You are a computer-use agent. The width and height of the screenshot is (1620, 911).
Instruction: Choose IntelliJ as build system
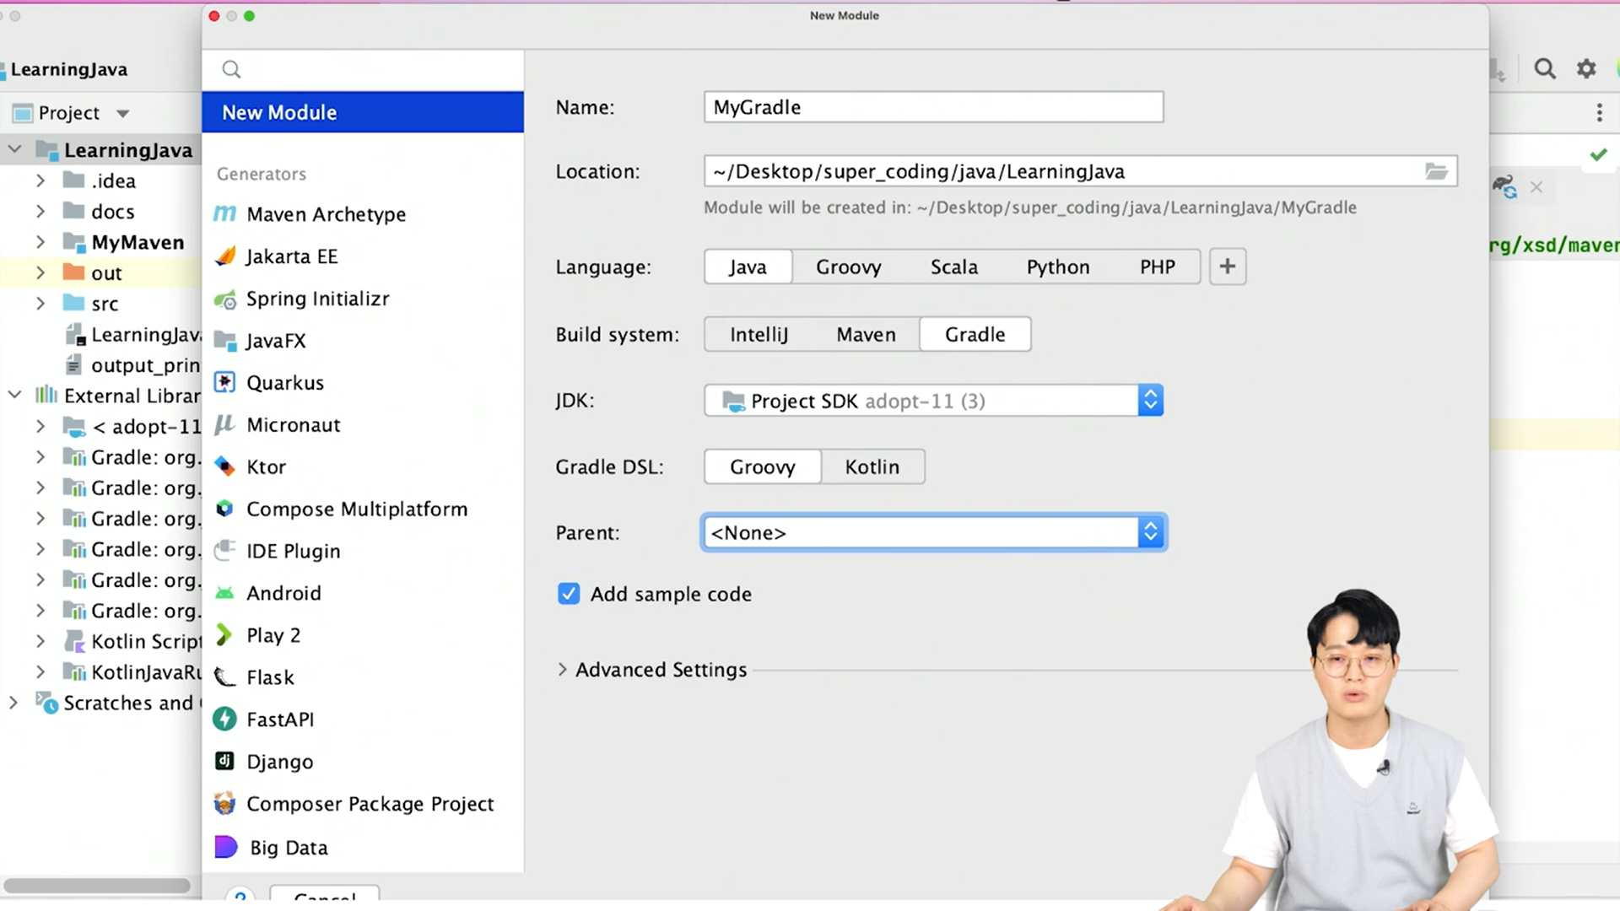click(759, 334)
